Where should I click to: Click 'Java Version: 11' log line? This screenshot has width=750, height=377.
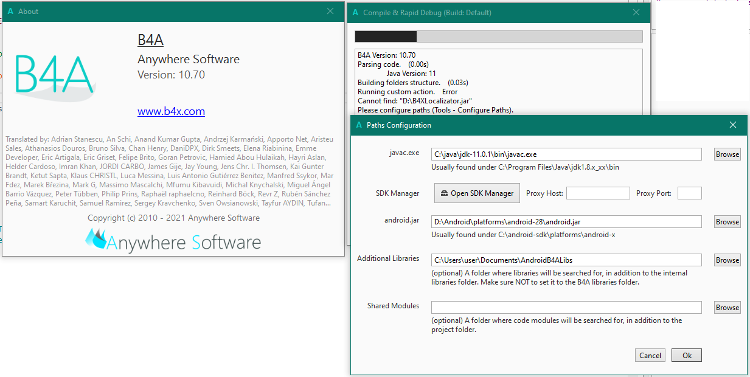(411, 74)
